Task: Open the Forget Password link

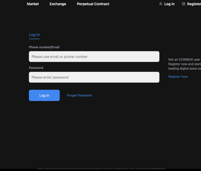Action: 79,96
